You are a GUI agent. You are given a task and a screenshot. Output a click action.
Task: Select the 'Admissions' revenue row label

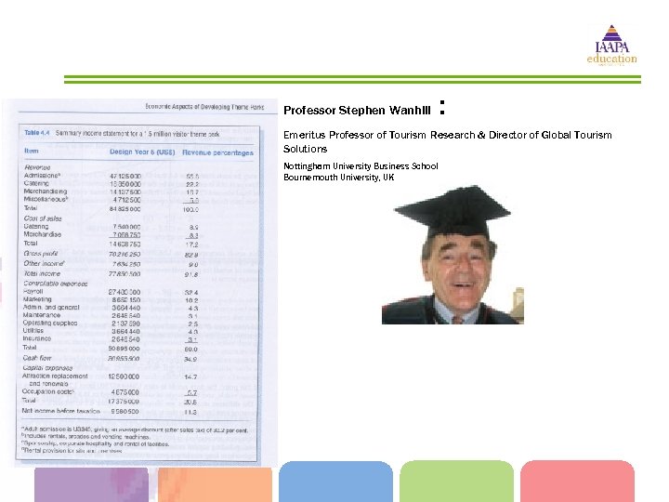coord(42,176)
